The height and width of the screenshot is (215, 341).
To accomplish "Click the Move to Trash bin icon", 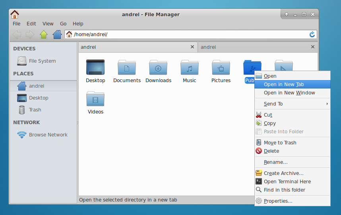I will (x=259, y=142).
